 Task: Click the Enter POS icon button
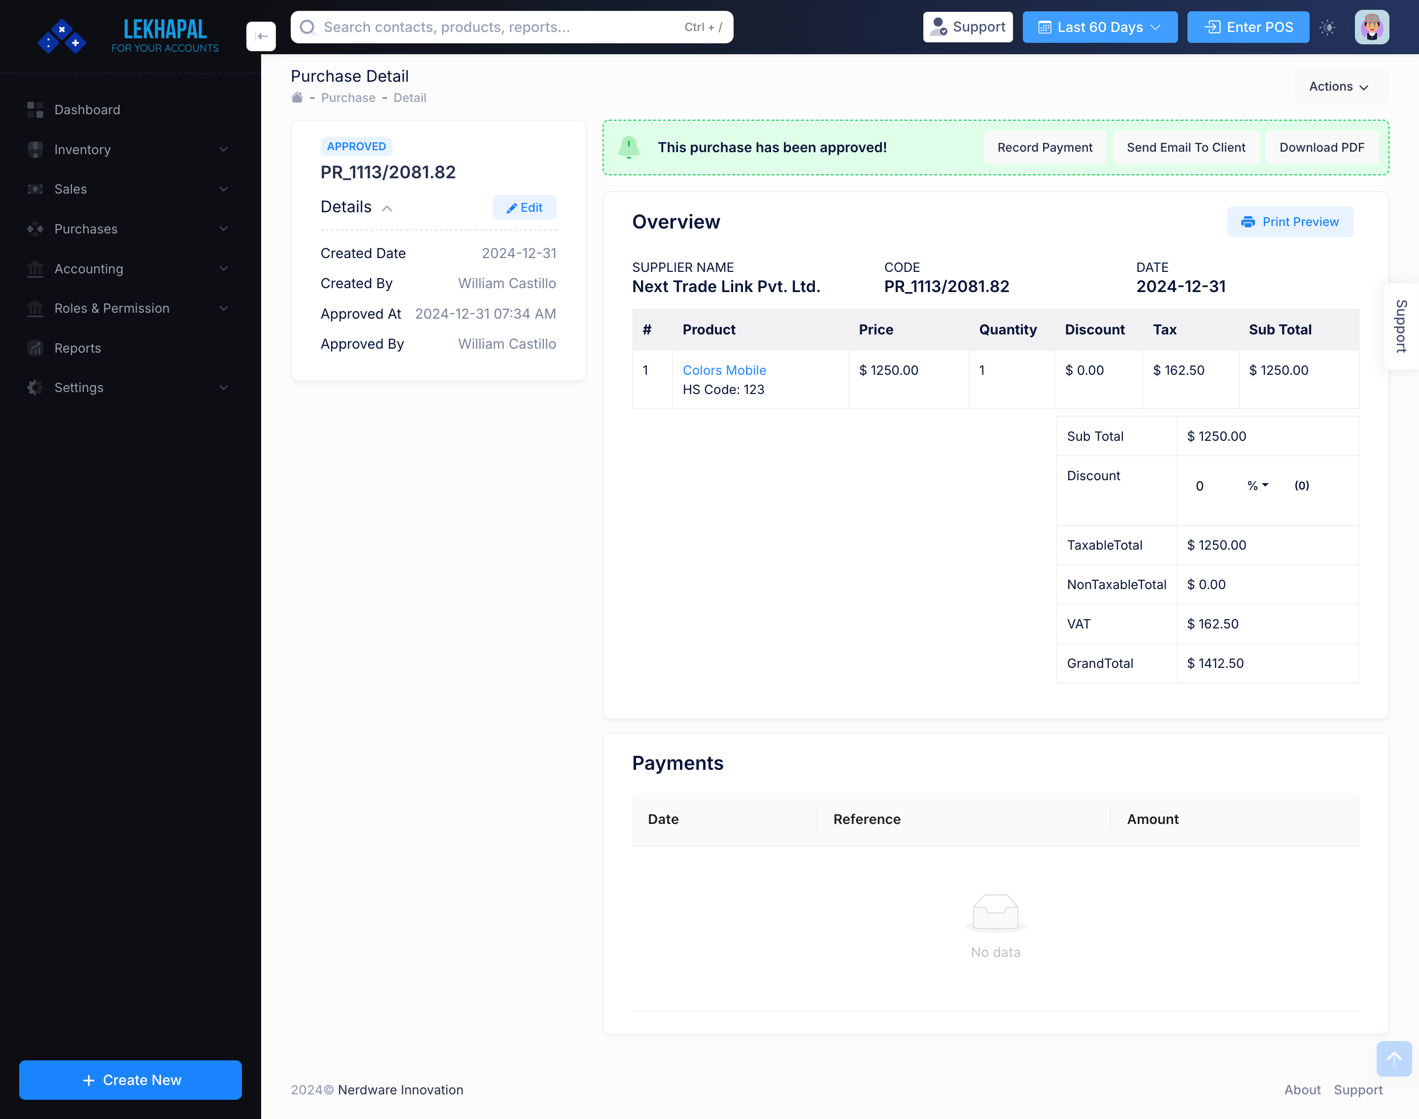(x=1213, y=27)
